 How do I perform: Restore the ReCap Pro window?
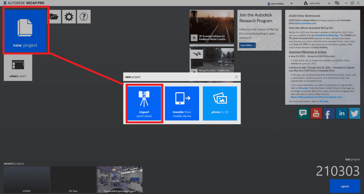point(352,3)
